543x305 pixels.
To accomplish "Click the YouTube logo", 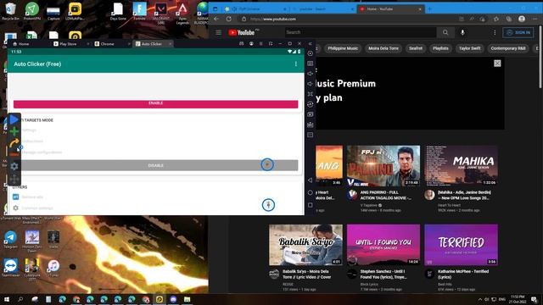I will point(242,32).
